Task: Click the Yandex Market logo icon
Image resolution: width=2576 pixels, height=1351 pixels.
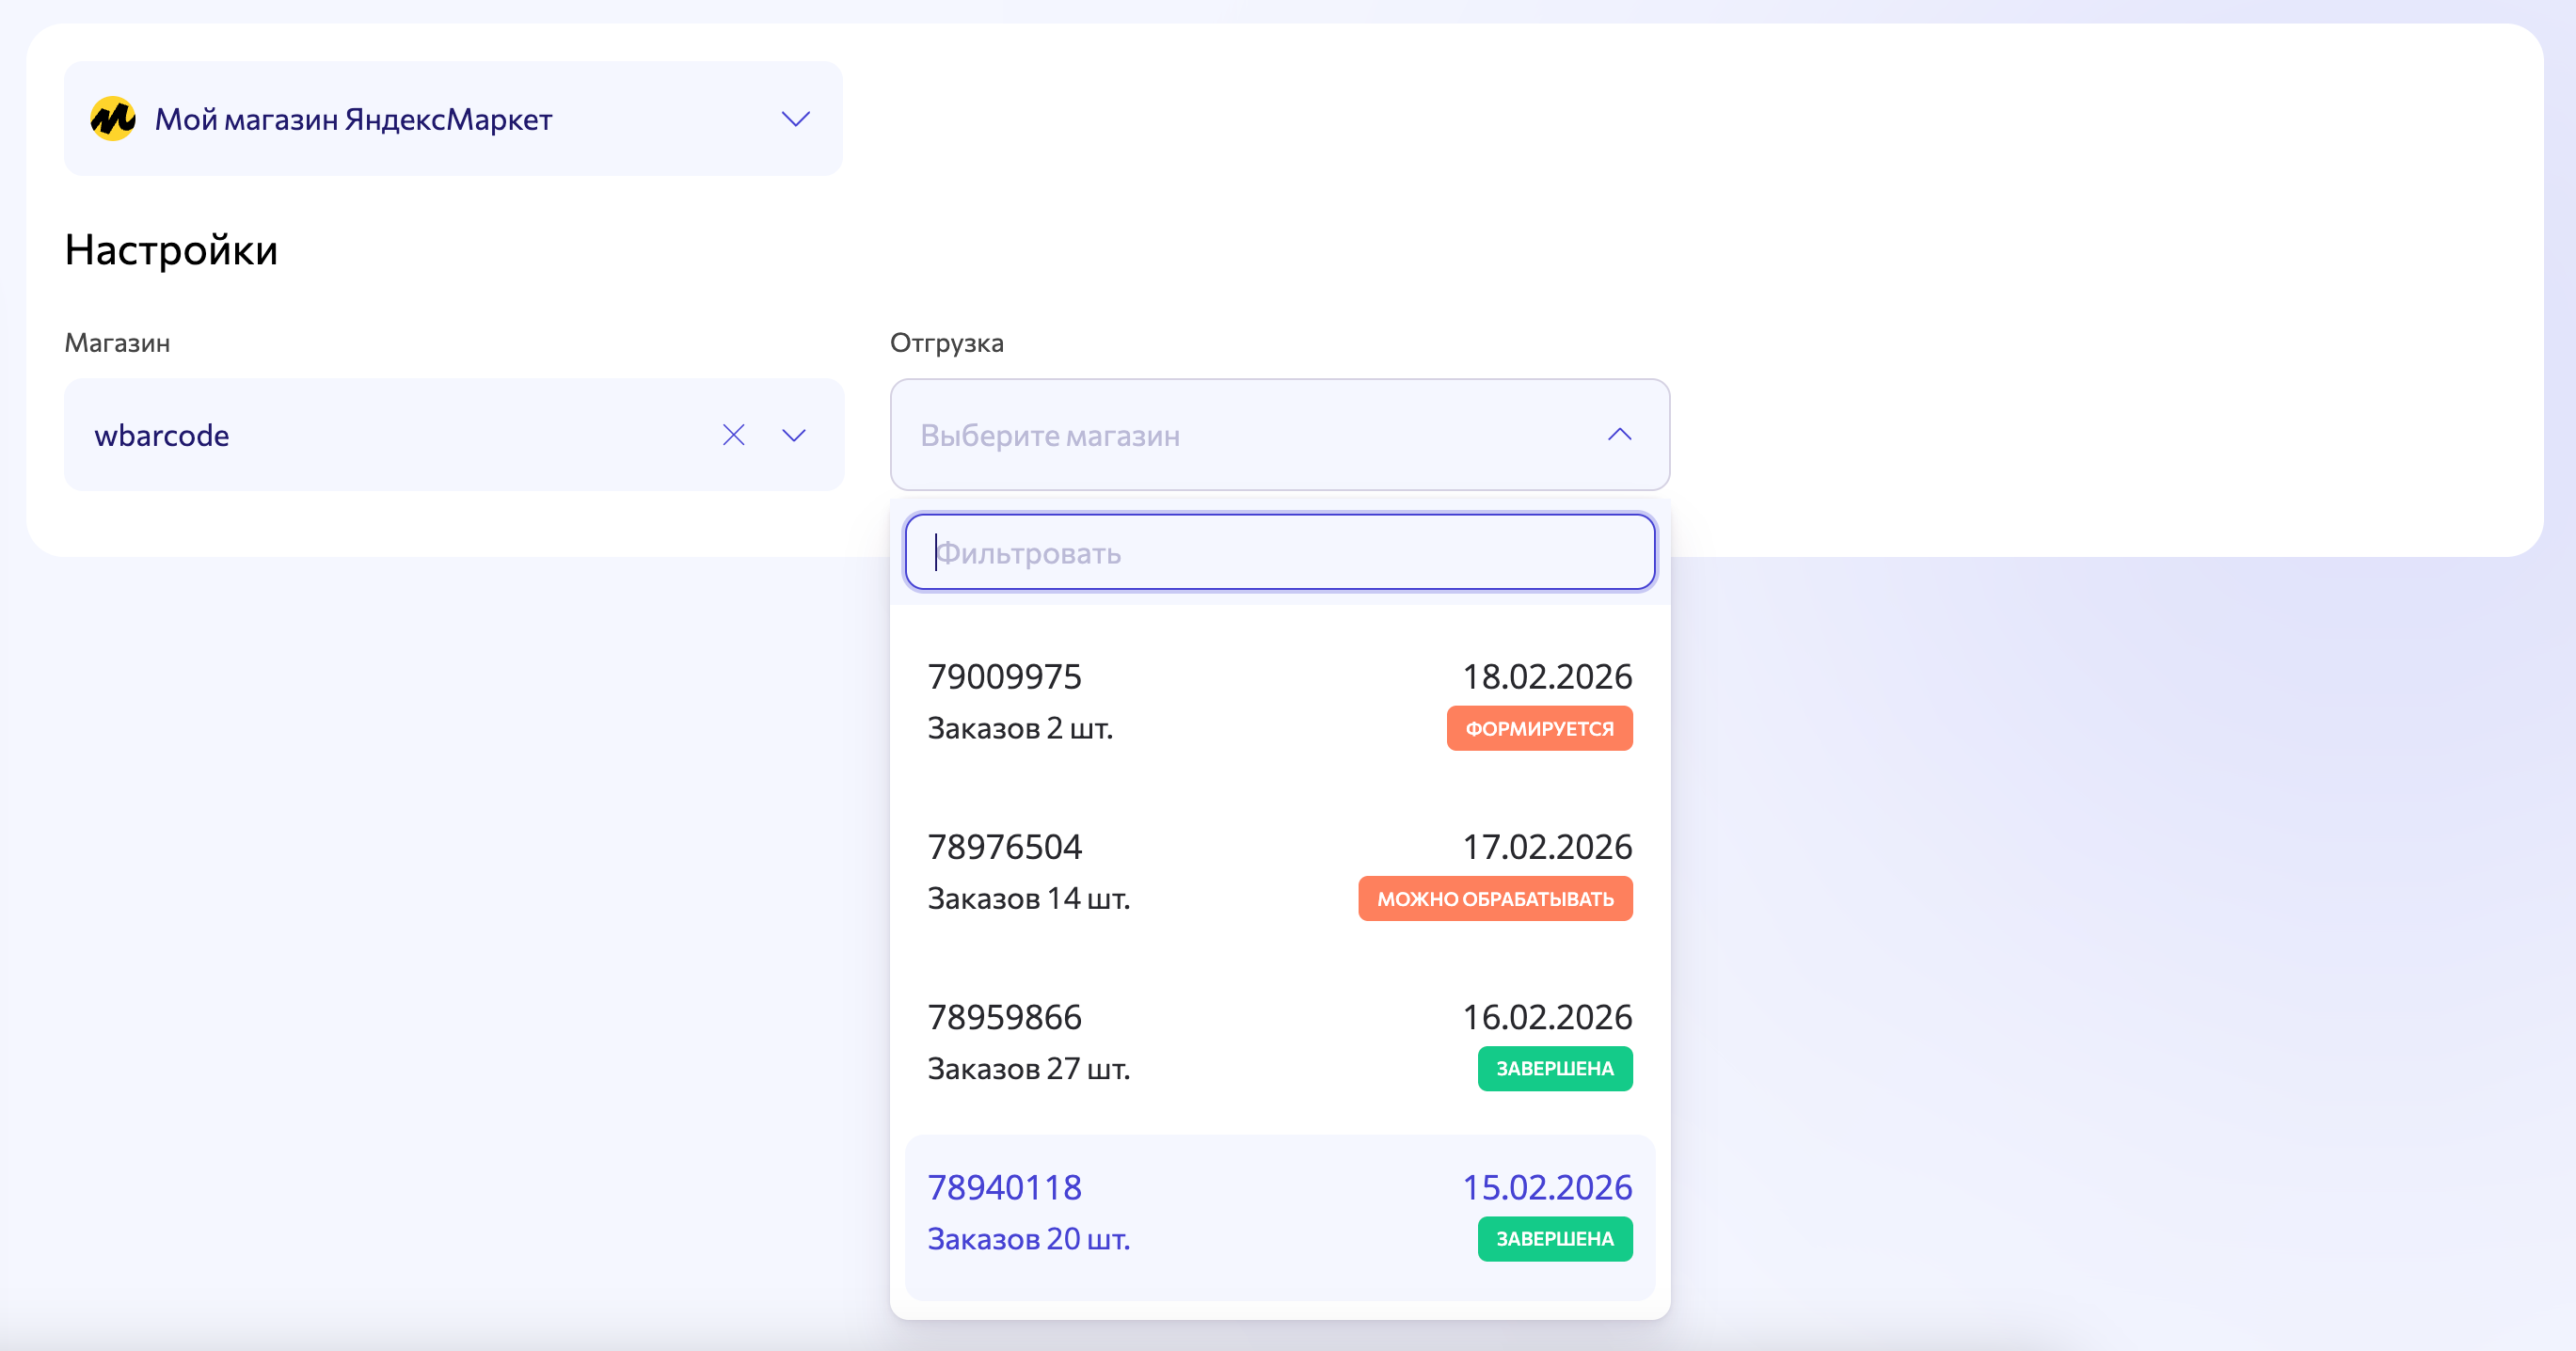Action: click(x=113, y=119)
